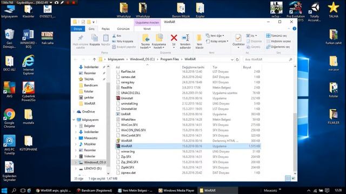Collapse the ribbon with the chevron
Image resolution: width=346 pixels, height=194 pixels.
click(x=289, y=29)
